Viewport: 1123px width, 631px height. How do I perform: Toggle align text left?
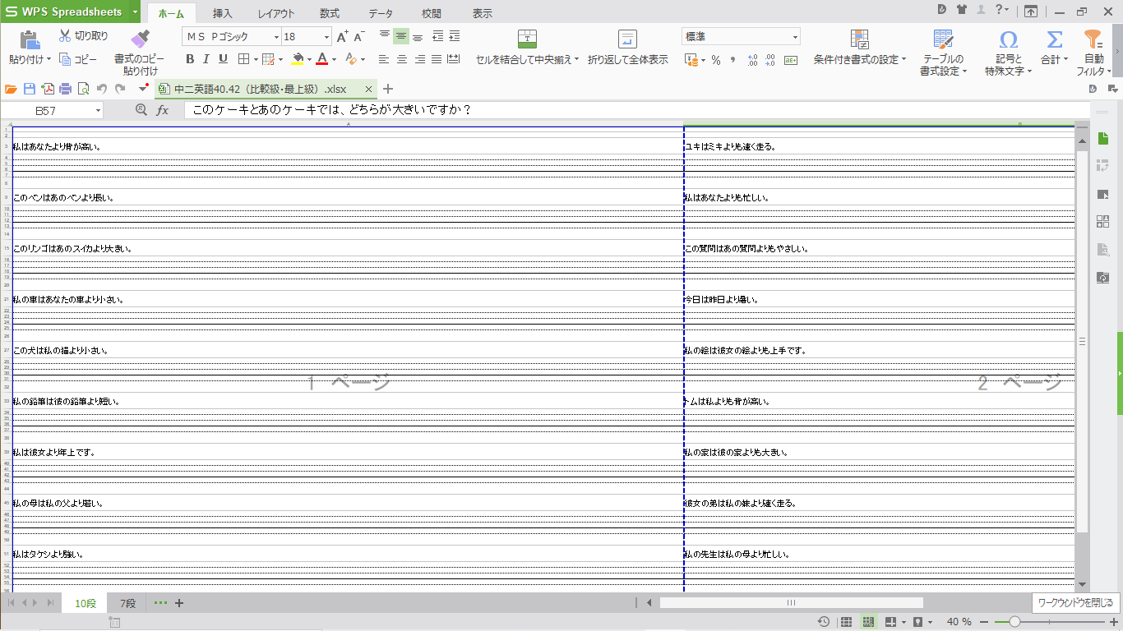tap(384, 59)
